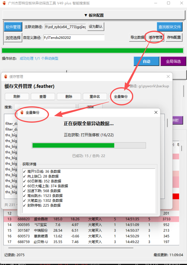Minimize the main window

click(156, 3)
